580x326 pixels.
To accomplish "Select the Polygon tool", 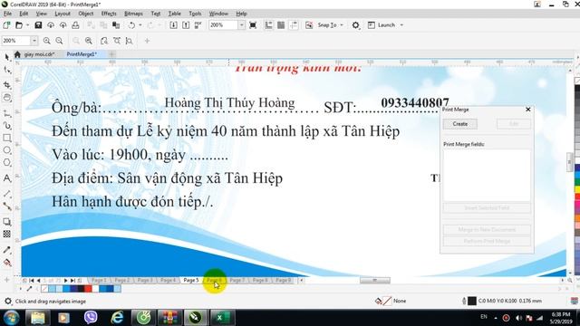I will (6, 162).
